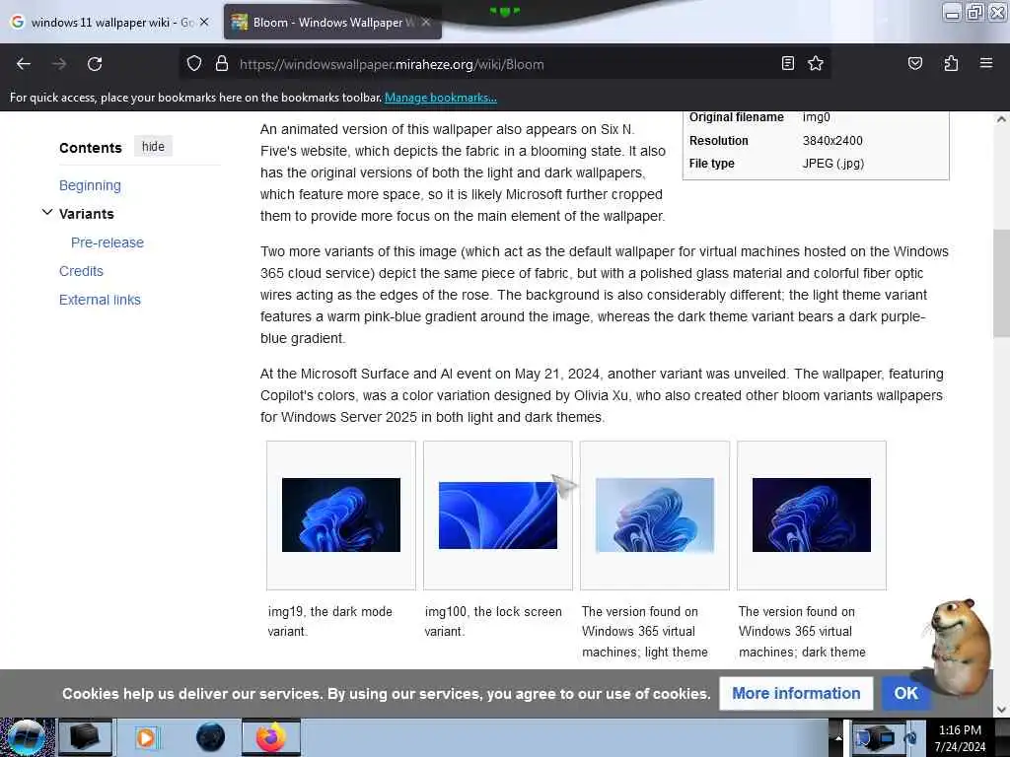
Task: Open the Credits contents link
Action: [x=81, y=271]
